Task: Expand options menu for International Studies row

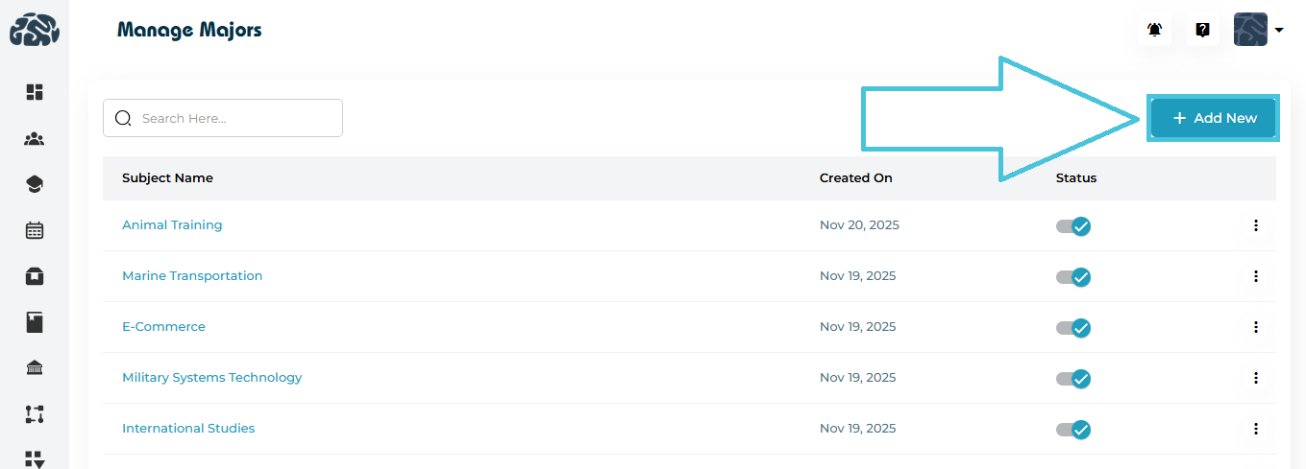Action: [1255, 429]
